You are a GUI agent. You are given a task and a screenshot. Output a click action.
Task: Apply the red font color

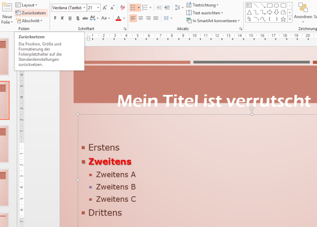[x=118, y=18]
